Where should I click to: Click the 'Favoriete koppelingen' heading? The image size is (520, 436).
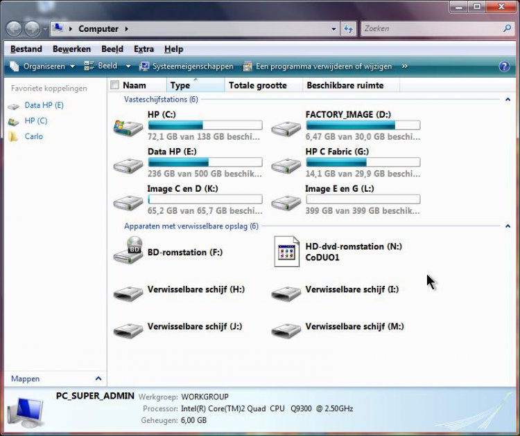tap(49, 89)
